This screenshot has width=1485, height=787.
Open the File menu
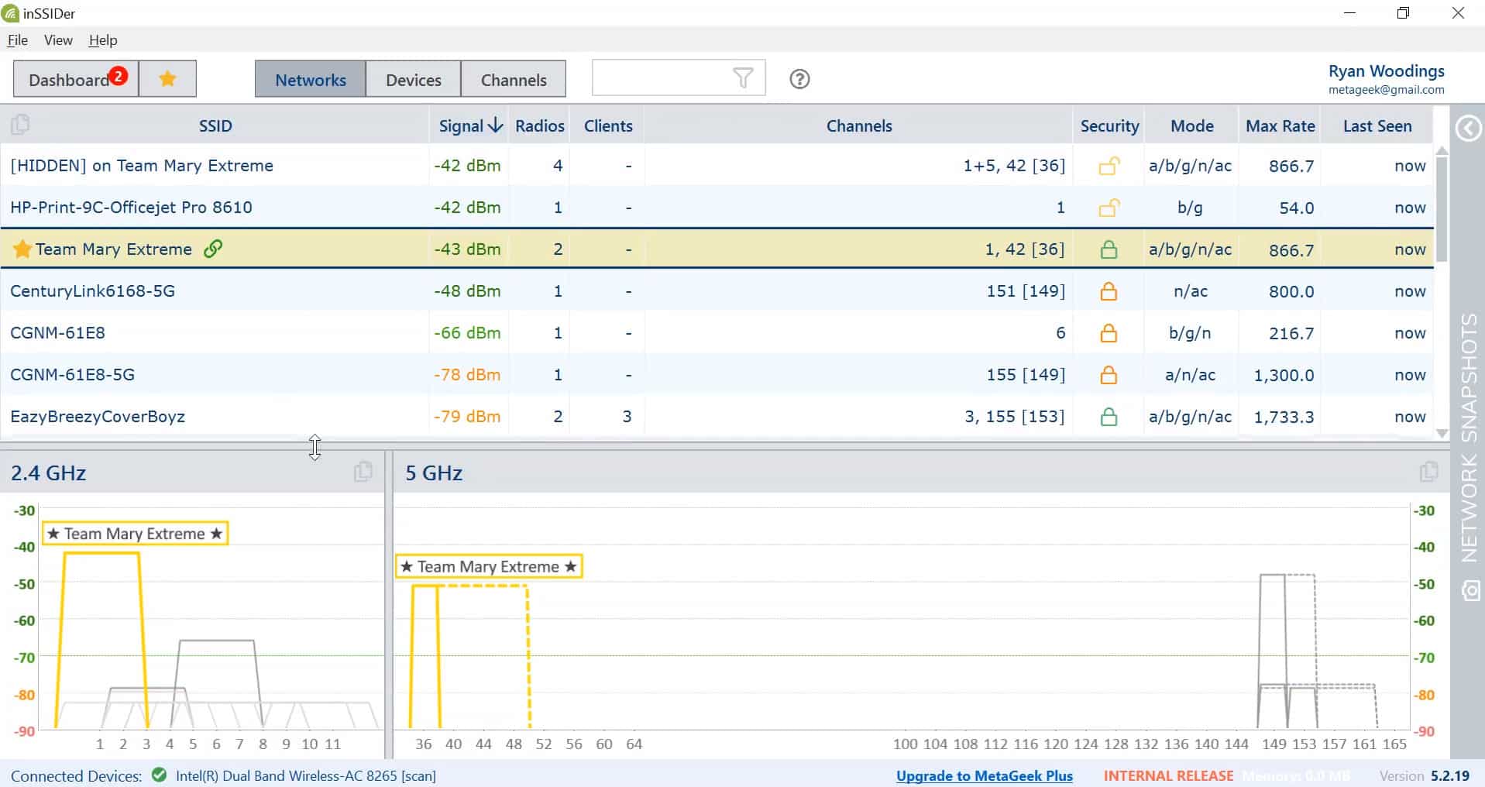pyautogui.click(x=18, y=40)
